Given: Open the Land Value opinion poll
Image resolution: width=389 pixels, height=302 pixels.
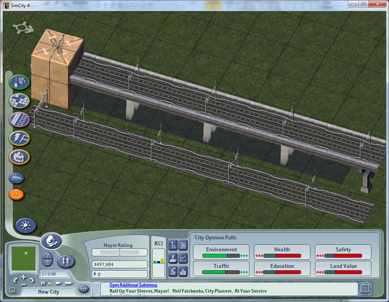Looking at the screenshot, I should tap(343, 268).
